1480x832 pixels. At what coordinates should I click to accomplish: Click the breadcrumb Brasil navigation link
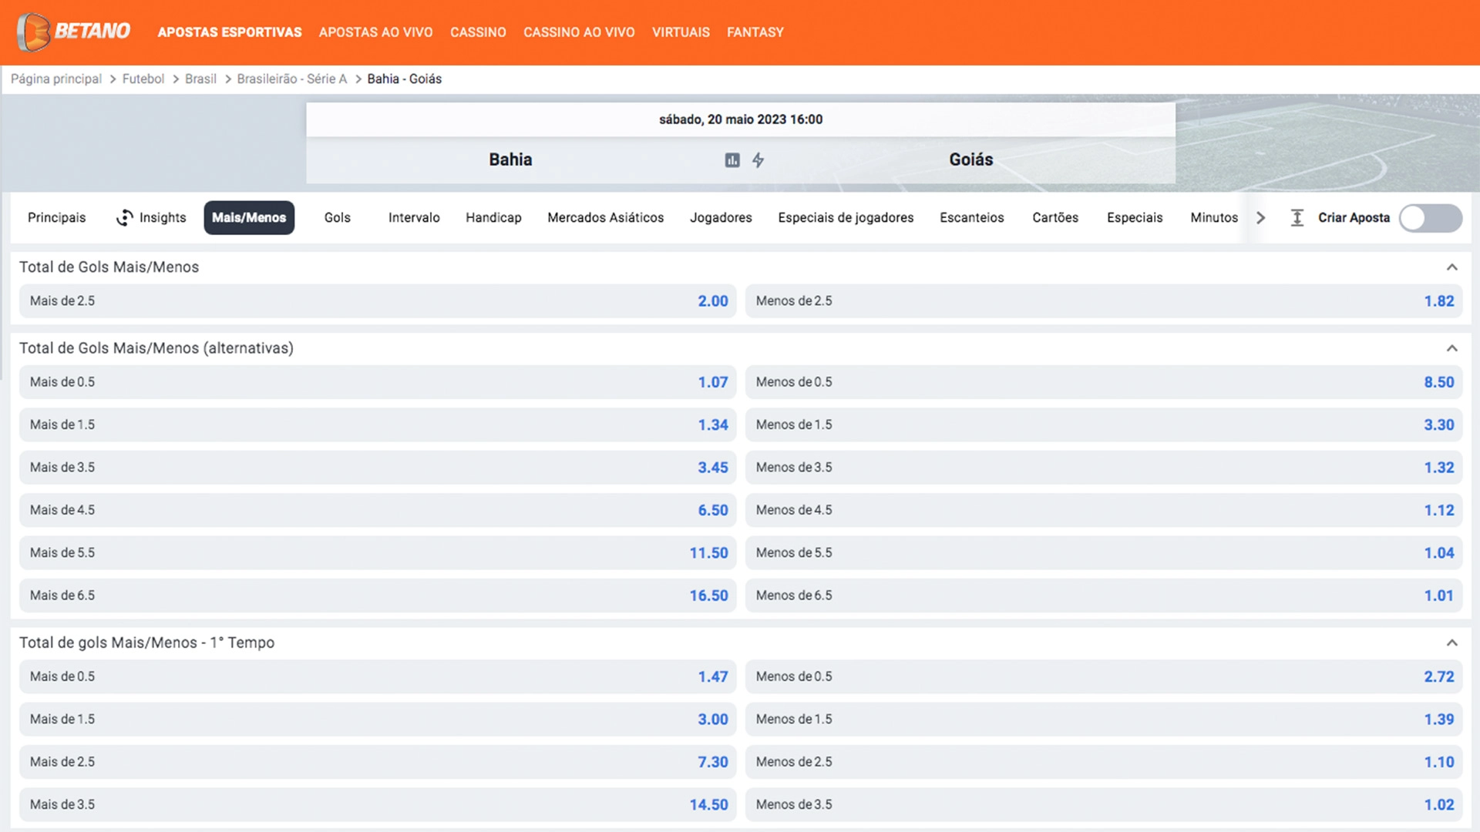pos(199,79)
